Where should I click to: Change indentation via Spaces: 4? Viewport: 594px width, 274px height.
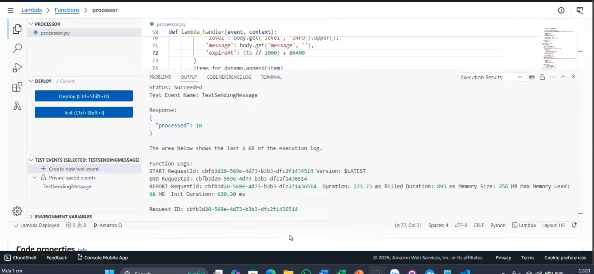(x=438, y=225)
